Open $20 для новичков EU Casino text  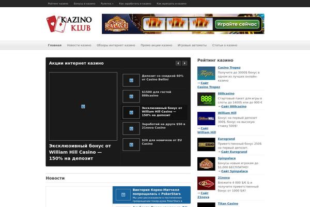tap(162, 142)
